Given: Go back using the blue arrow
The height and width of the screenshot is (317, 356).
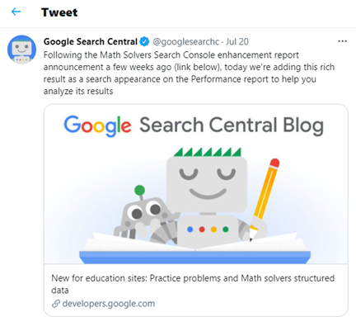Looking at the screenshot, I should pyautogui.click(x=16, y=12).
